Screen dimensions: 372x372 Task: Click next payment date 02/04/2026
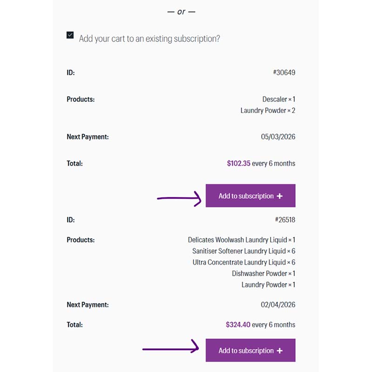point(278,305)
